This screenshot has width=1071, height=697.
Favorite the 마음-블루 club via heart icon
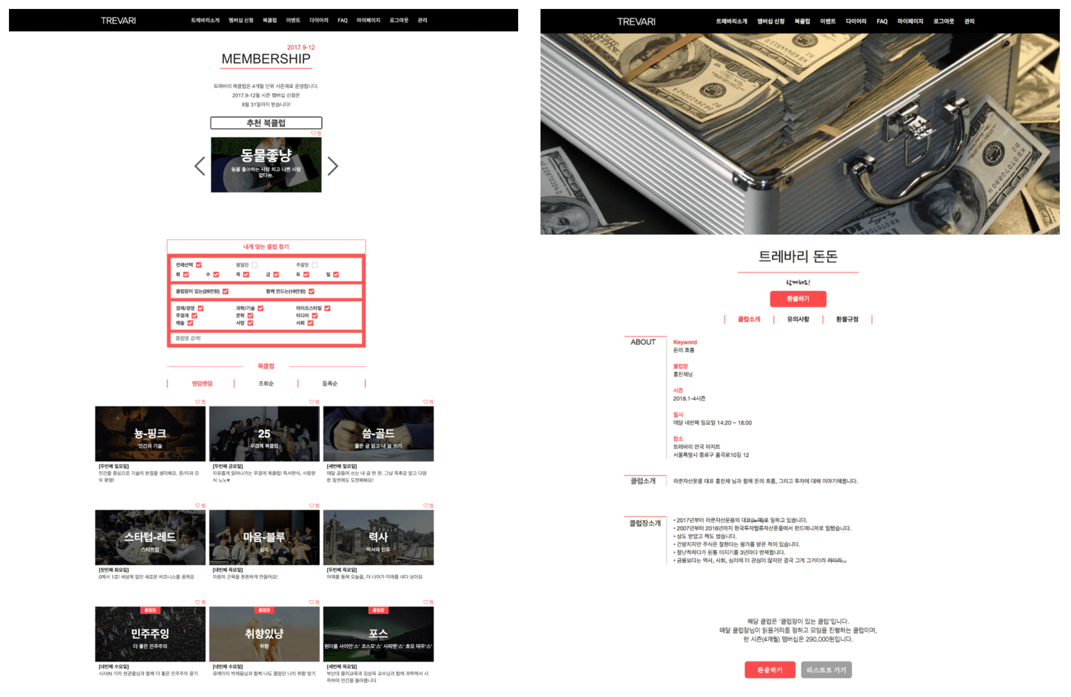pos(312,505)
